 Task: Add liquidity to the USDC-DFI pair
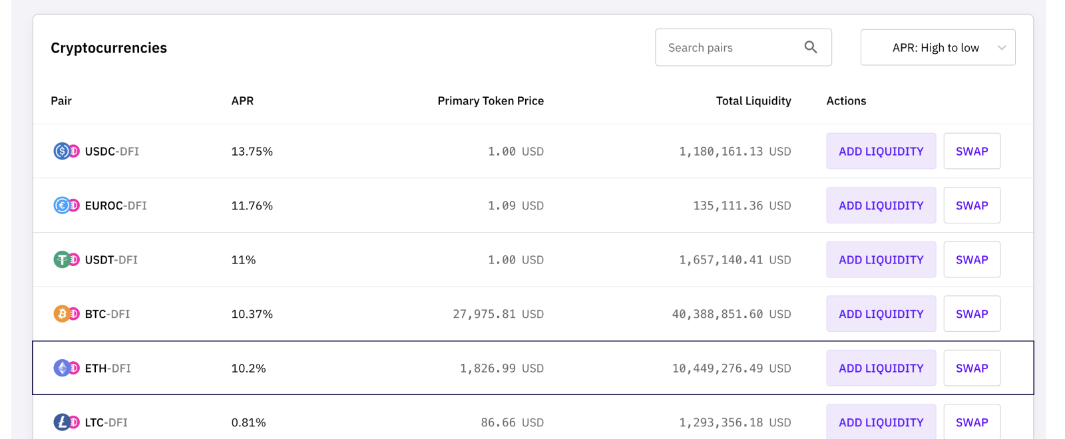pyautogui.click(x=881, y=152)
